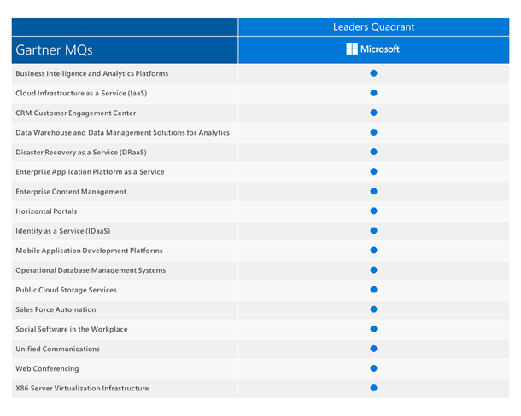Click the dot for Mobile Application Development row
This screenshot has width=521, height=416.
[x=373, y=250]
